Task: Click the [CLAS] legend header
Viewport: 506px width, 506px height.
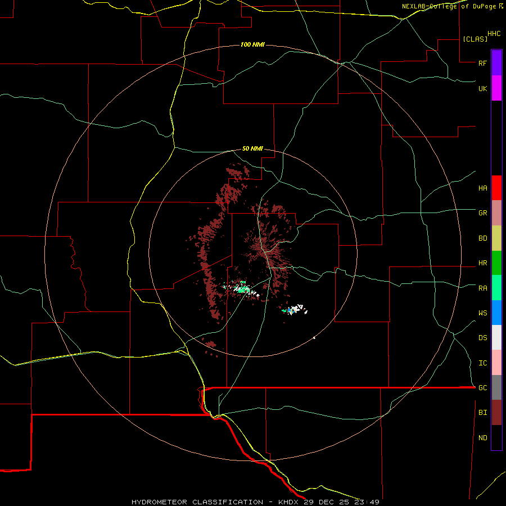Action: (475, 39)
